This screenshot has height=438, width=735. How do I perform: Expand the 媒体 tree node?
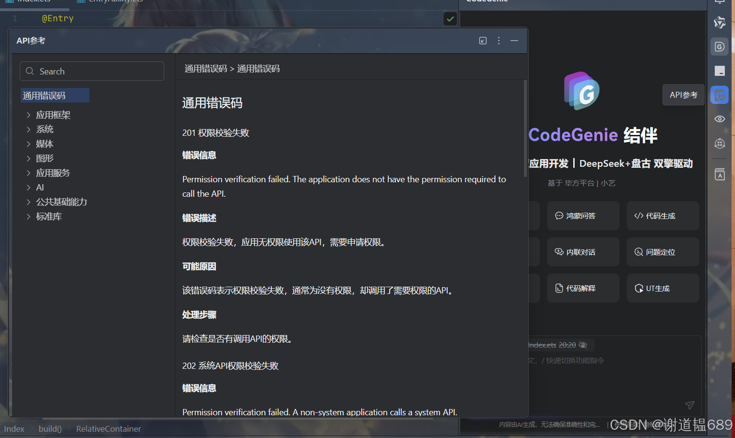28,144
